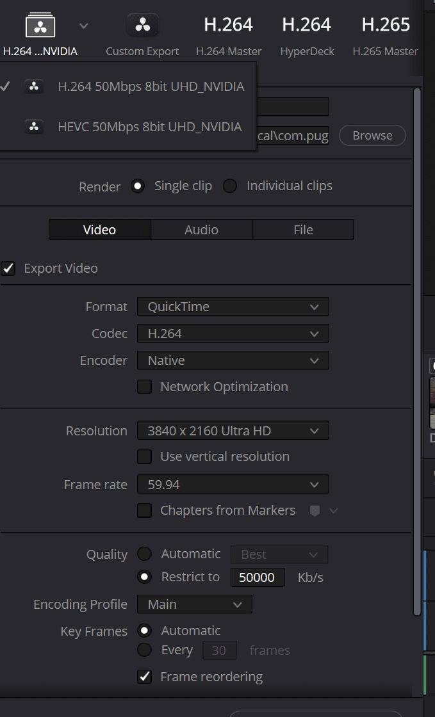Image resolution: width=435 pixels, height=717 pixels.
Task: Select Single clip render option
Action: point(138,186)
